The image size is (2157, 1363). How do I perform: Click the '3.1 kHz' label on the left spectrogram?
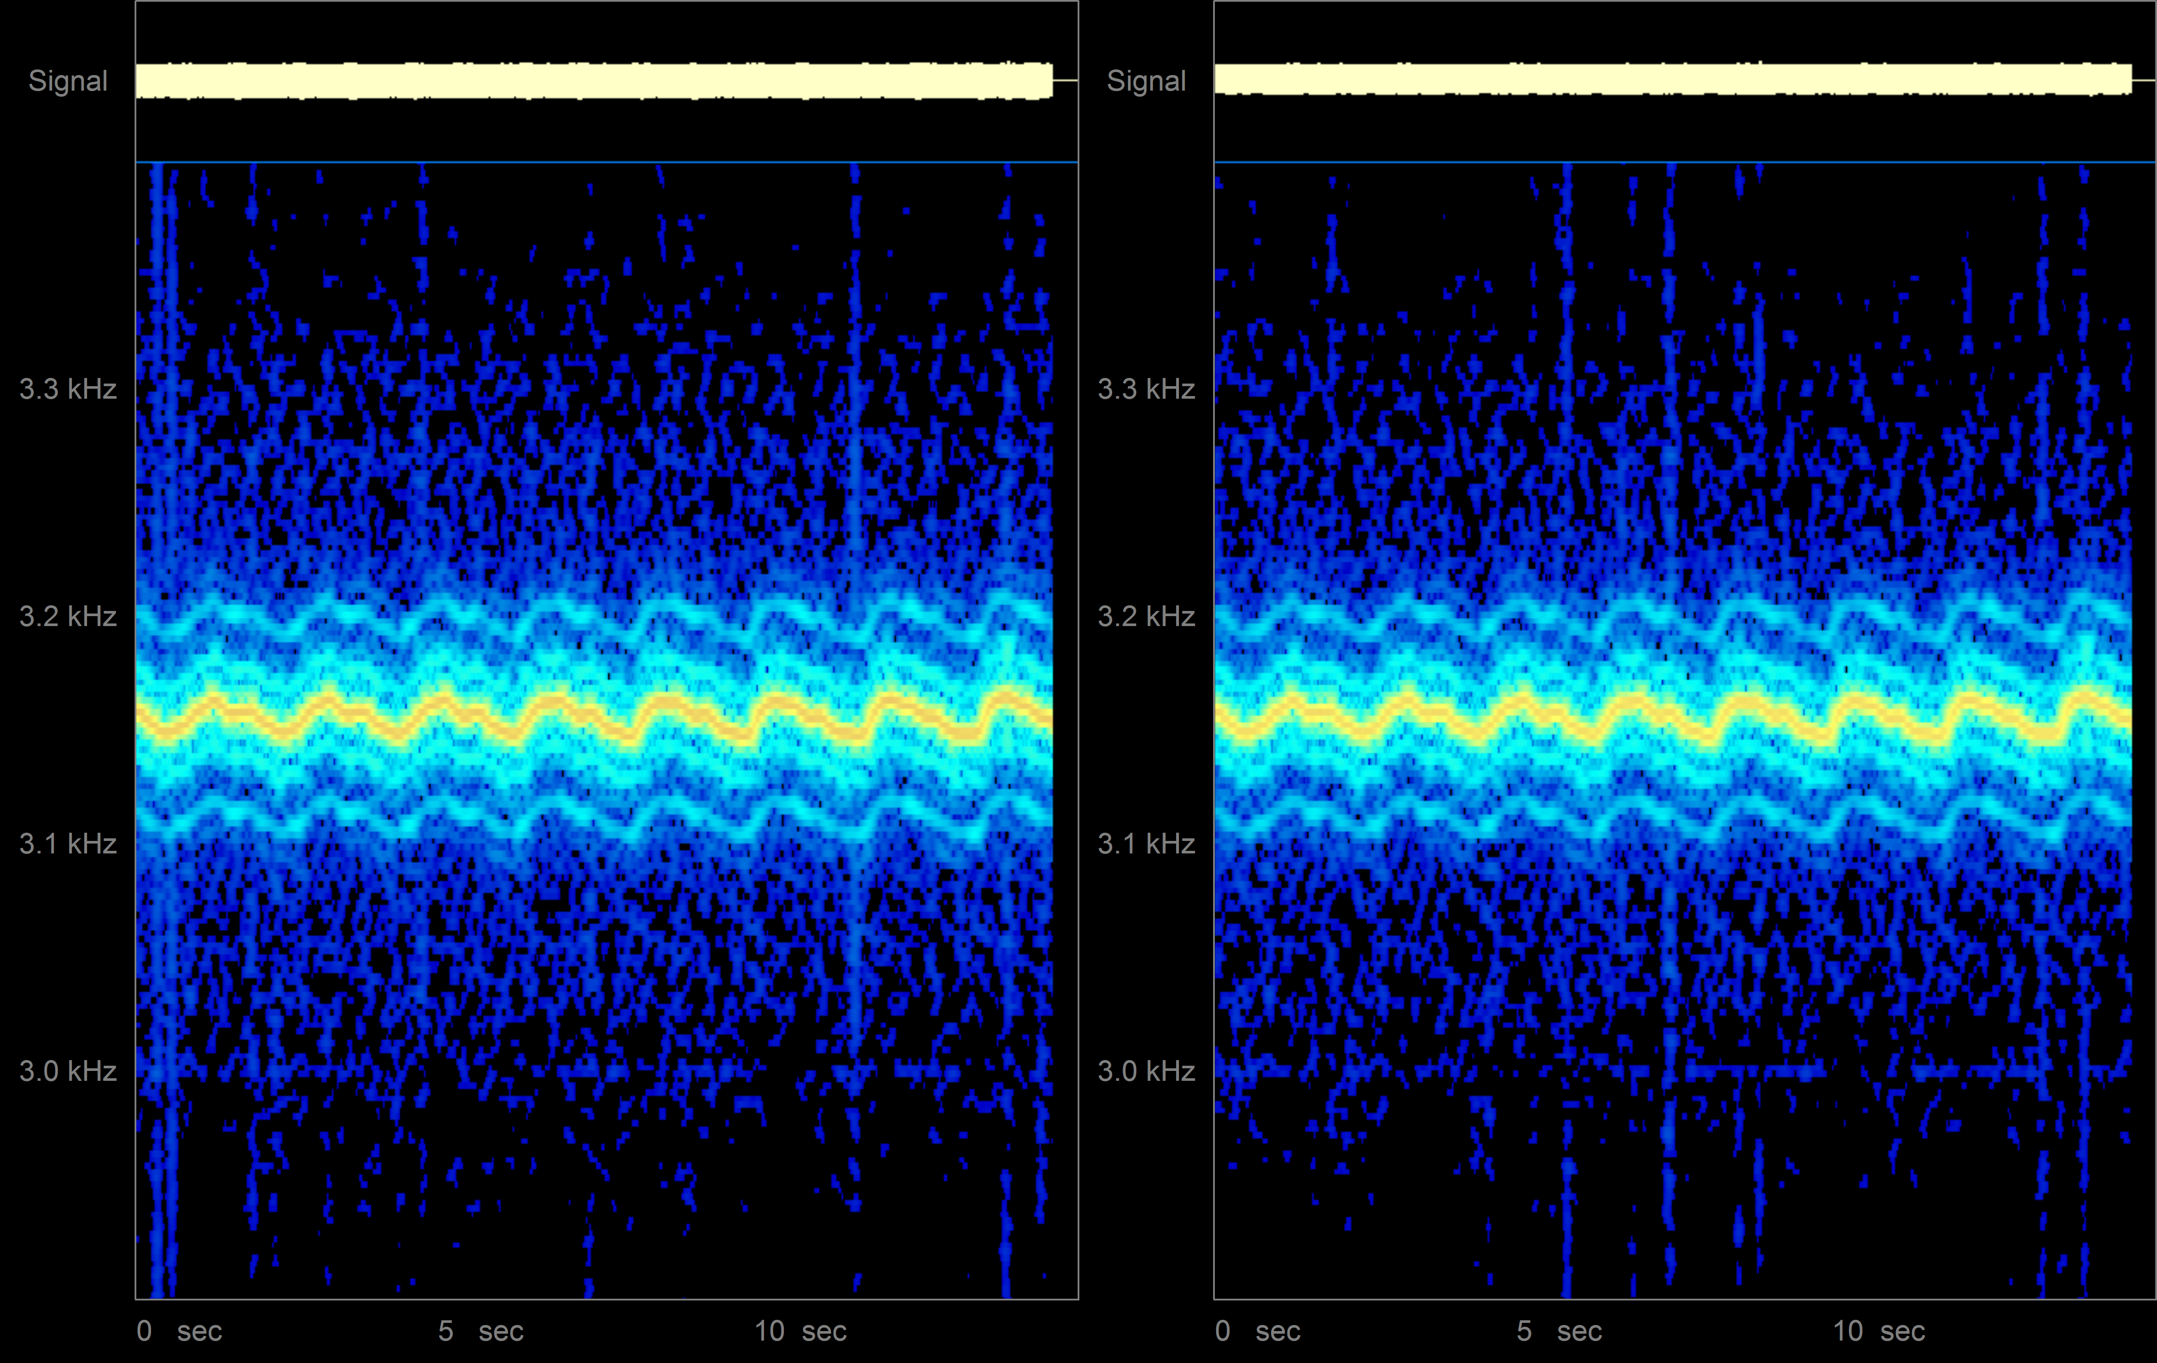pos(68,844)
